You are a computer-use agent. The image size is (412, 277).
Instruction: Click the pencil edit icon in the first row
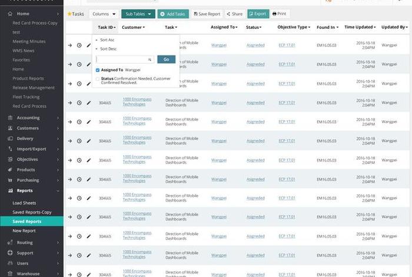(89, 45)
